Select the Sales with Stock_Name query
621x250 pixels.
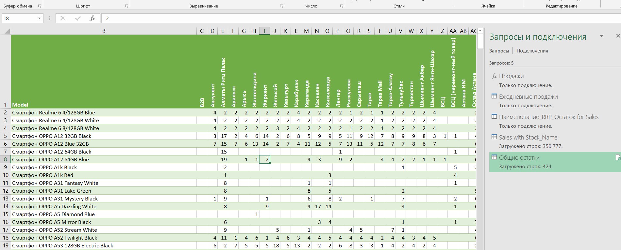[555, 141]
